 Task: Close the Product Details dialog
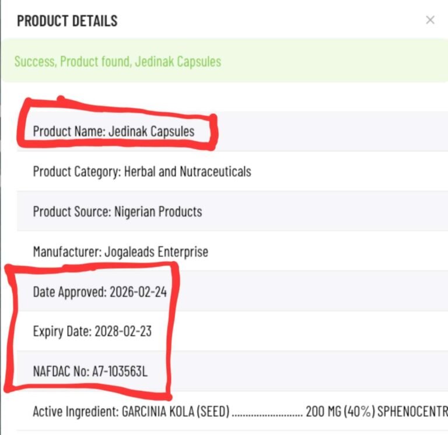click(430, 20)
